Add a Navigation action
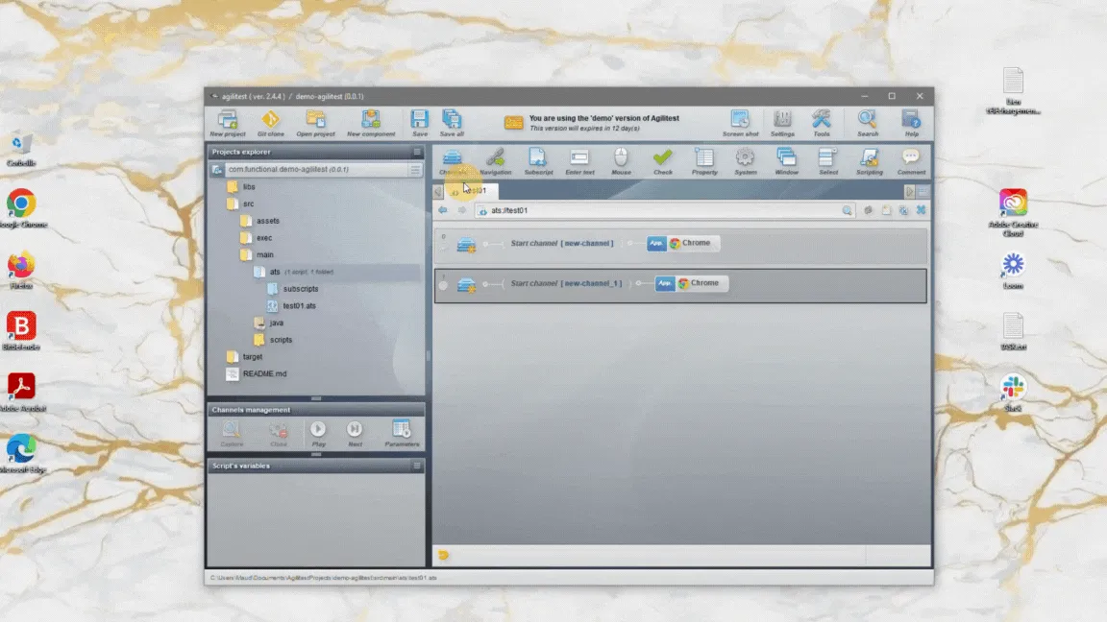 496,161
